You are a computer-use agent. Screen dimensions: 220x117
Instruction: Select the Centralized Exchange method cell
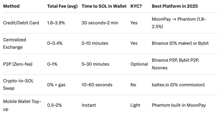click(x=15, y=43)
